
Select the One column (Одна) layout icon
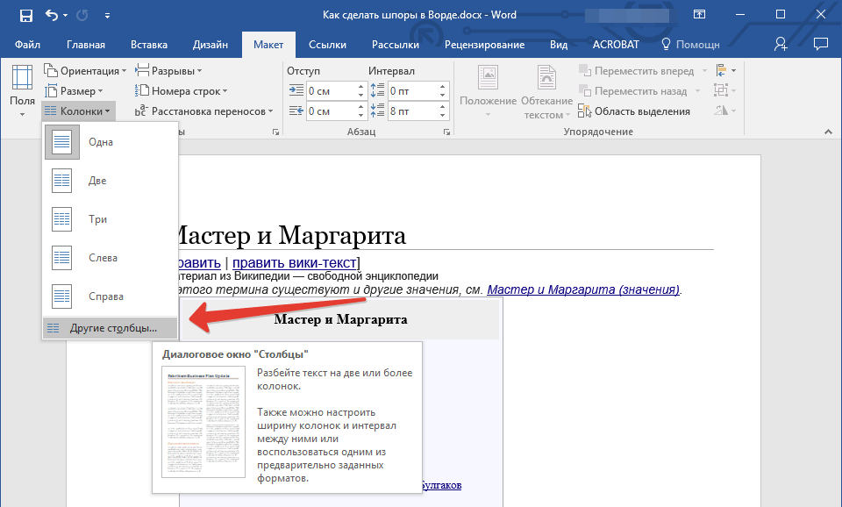62,142
